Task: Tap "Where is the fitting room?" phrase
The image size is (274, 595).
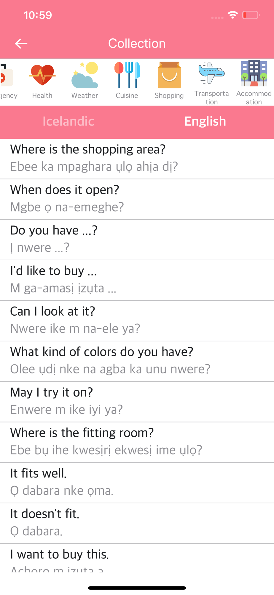Action: click(x=137, y=441)
